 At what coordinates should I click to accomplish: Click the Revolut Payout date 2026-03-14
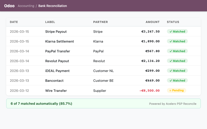[x=19, y=61]
